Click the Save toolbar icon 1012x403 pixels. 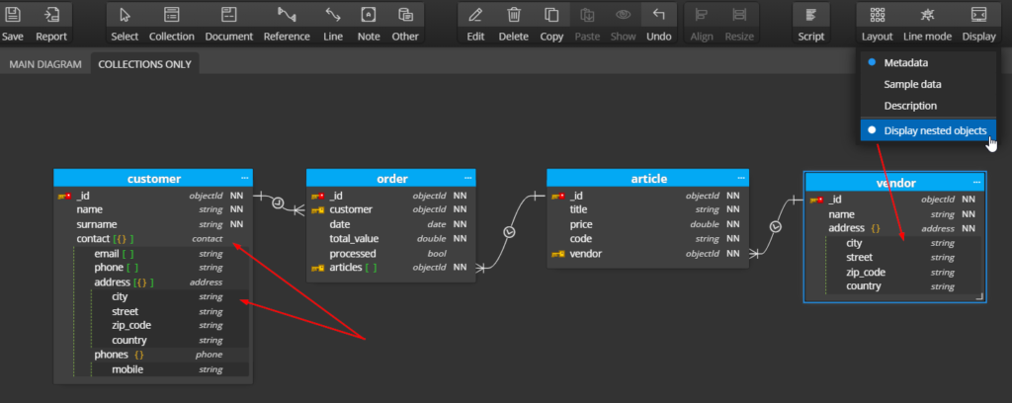[x=12, y=14]
